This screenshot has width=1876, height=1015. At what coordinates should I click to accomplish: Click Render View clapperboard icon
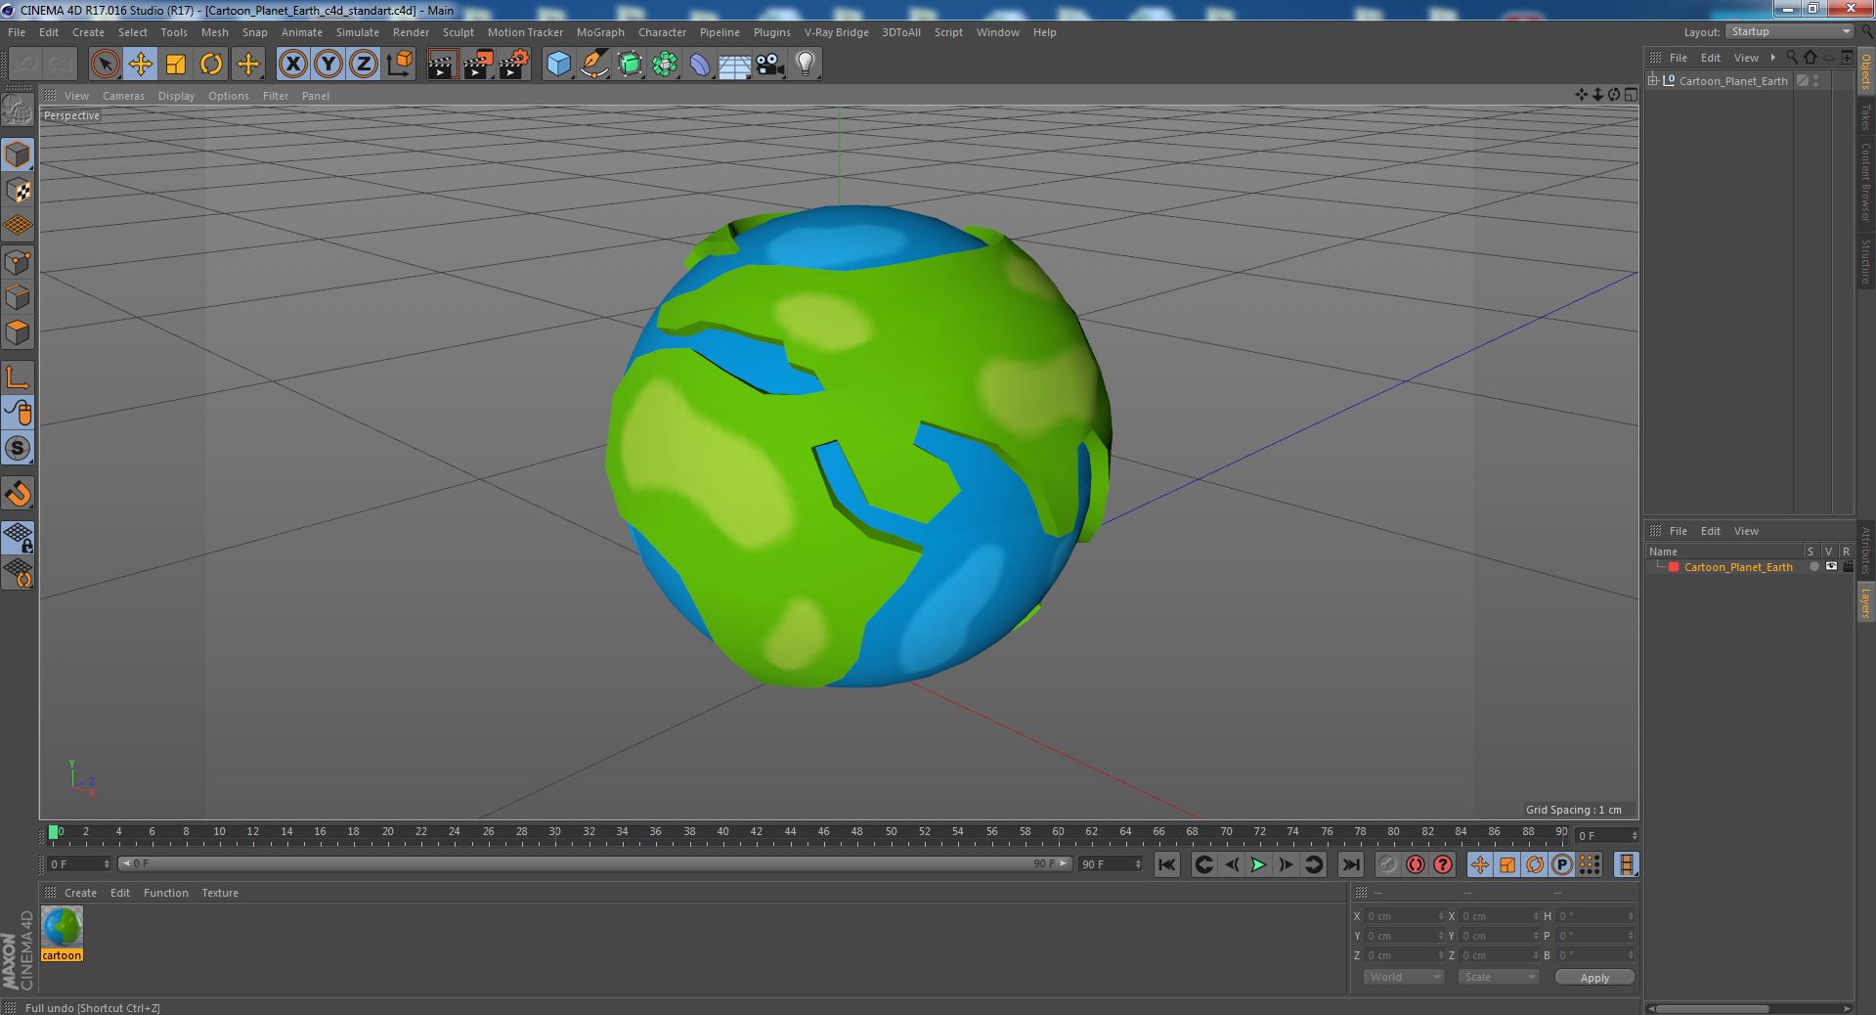click(442, 65)
